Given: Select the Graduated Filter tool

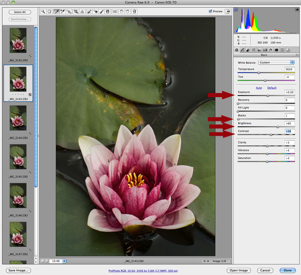Looking at the screenshot, I should pyautogui.click(x=108, y=11).
